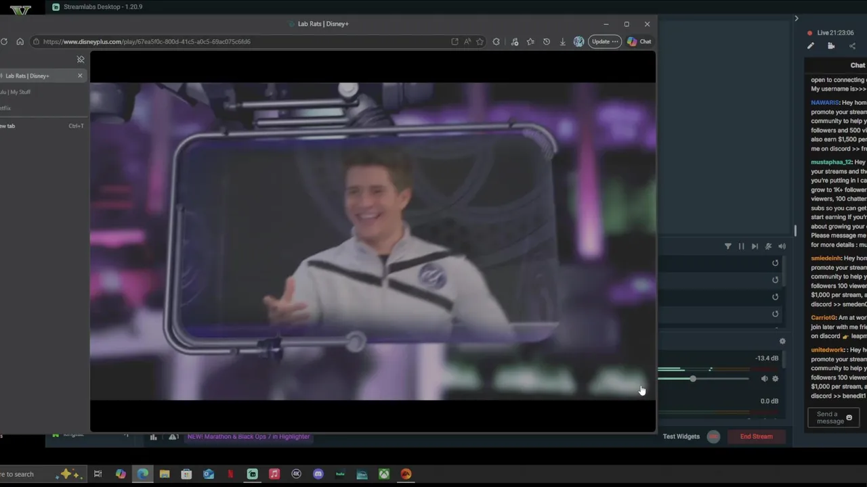Switch to the Netflix tab
The width and height of the screenshot is (867, 487).
click(42, 108)
